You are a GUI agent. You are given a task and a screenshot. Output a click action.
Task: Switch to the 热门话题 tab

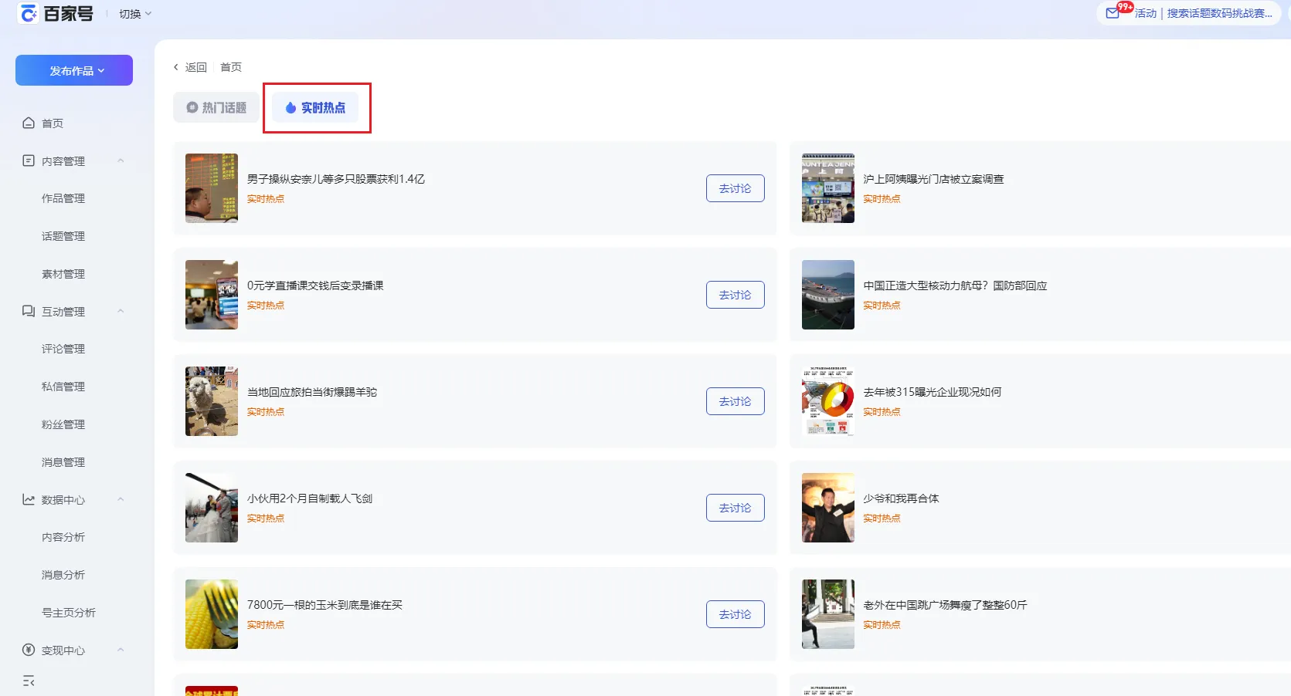pyautogui.click(x=216, y=107)
